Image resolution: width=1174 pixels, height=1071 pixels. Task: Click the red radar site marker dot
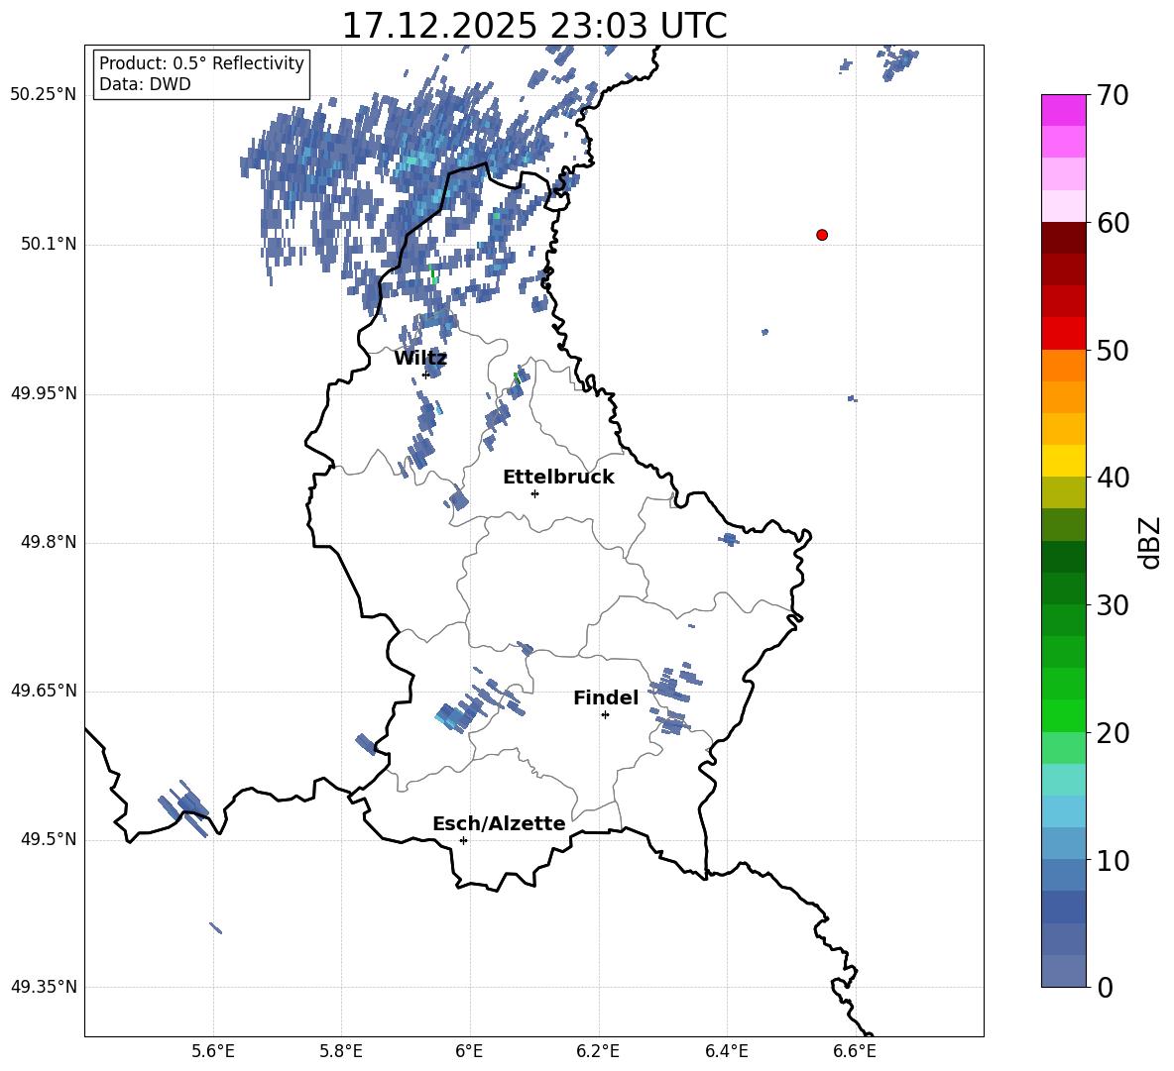[x=822, y=235]
